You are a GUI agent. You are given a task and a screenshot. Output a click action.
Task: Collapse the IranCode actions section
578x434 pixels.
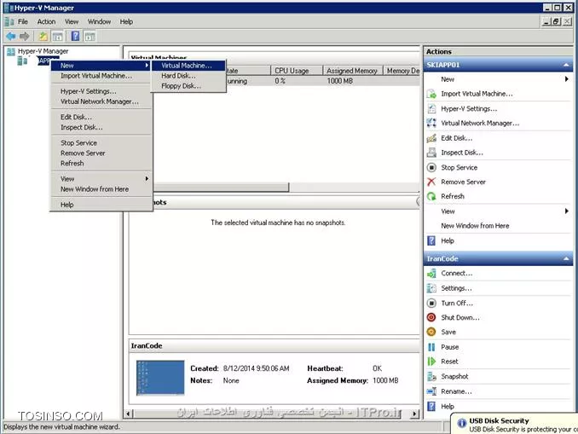pyautogui.click(x=566, y=259)
